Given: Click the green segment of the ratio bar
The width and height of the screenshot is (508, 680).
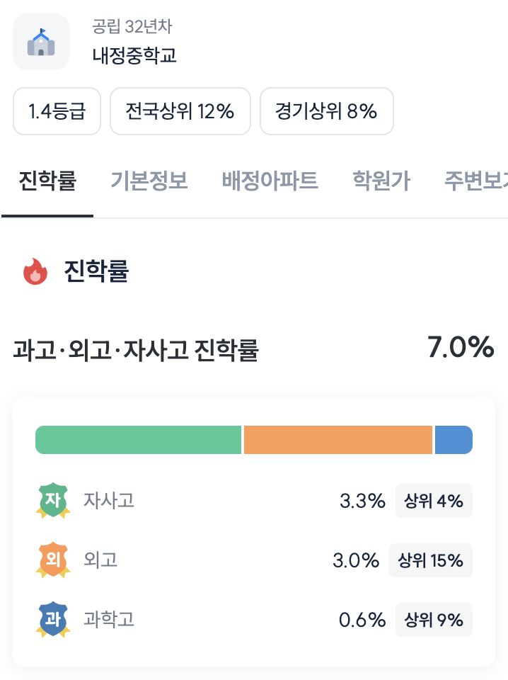Looking at the screenshot, I should [139, 440].
